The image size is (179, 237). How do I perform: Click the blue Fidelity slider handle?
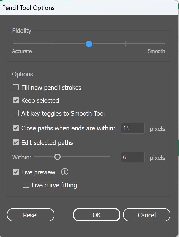[x=89, y=44]
